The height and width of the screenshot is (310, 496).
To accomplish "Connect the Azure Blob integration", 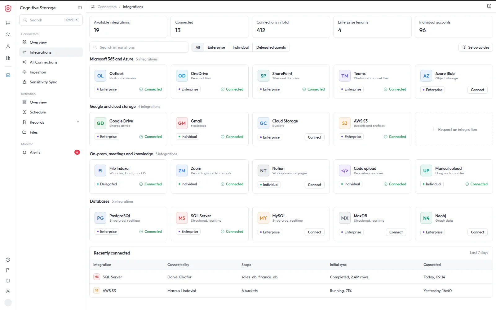I will (x=477, y=90).
